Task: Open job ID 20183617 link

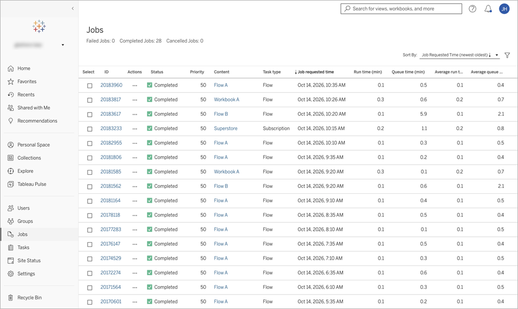Action: coord(111,114)
